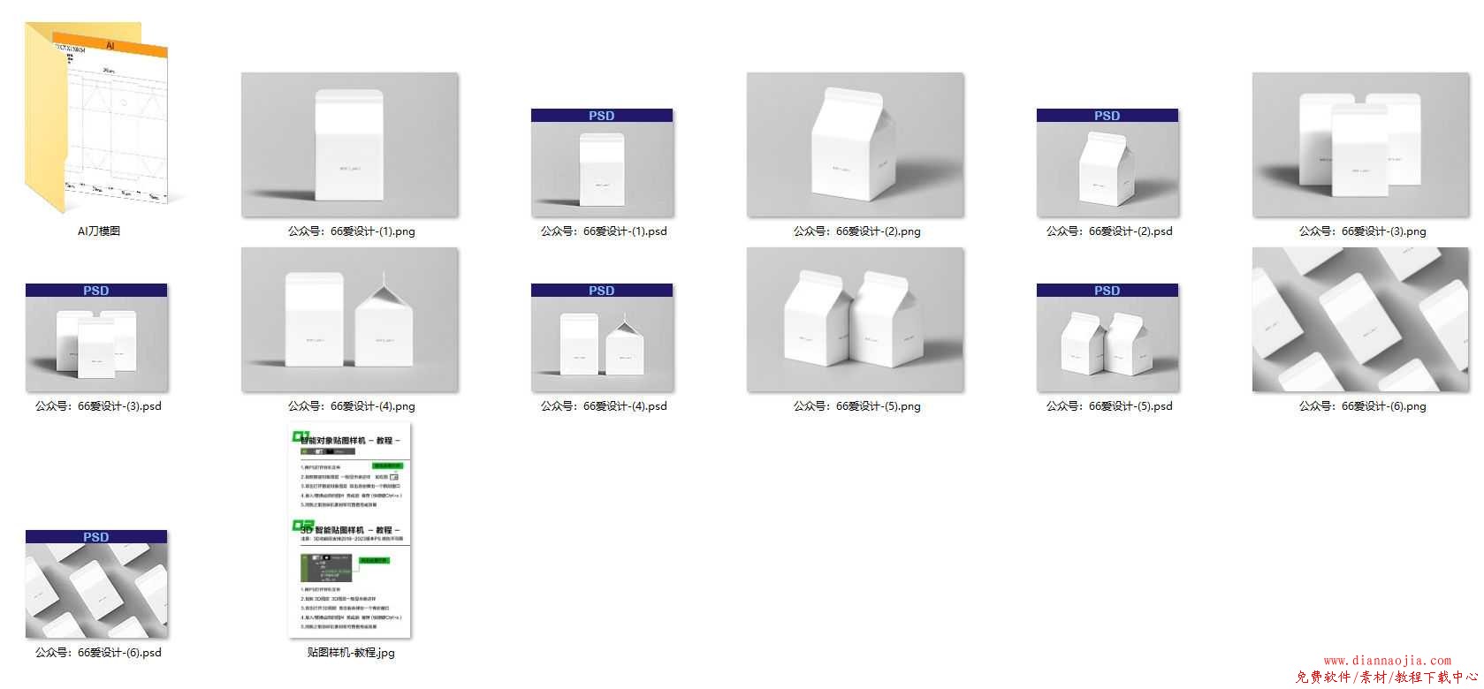
Task: Select the 贴图样机-教程.jpg tutorial thumbnail
Action: point(350,531)
